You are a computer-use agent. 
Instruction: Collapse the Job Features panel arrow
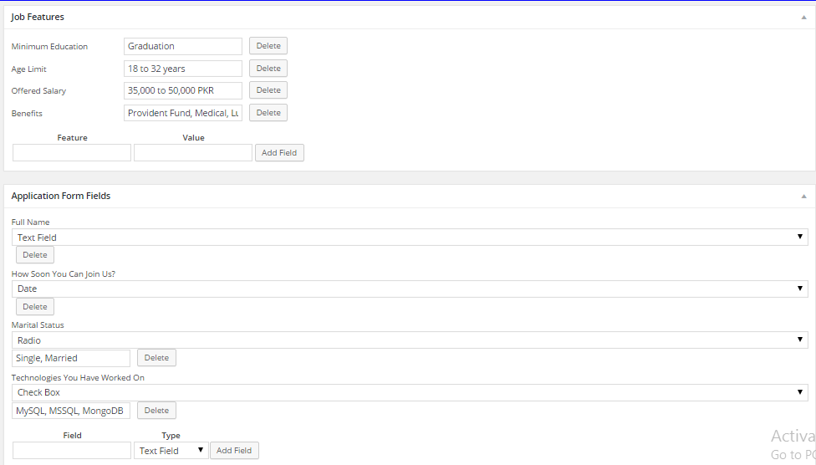803,18
